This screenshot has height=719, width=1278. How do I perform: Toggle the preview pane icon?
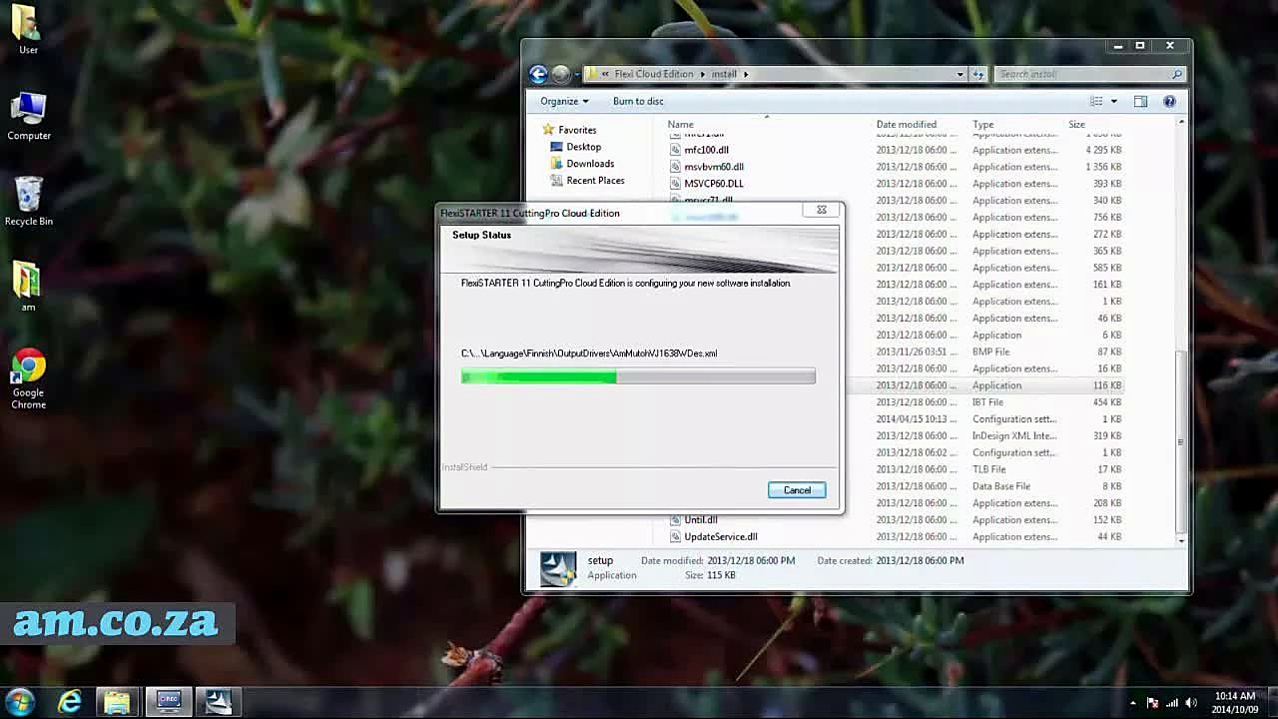(x=1140, y=101)
